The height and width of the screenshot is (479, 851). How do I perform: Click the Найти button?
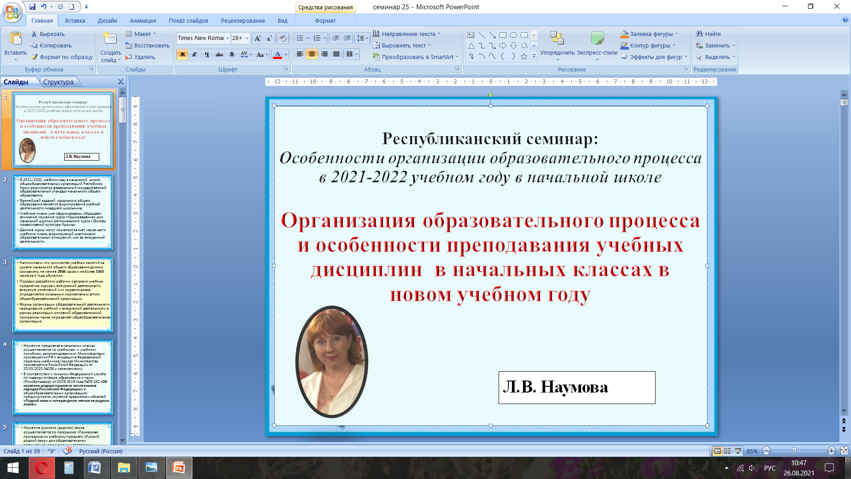(x=708, y=34)
